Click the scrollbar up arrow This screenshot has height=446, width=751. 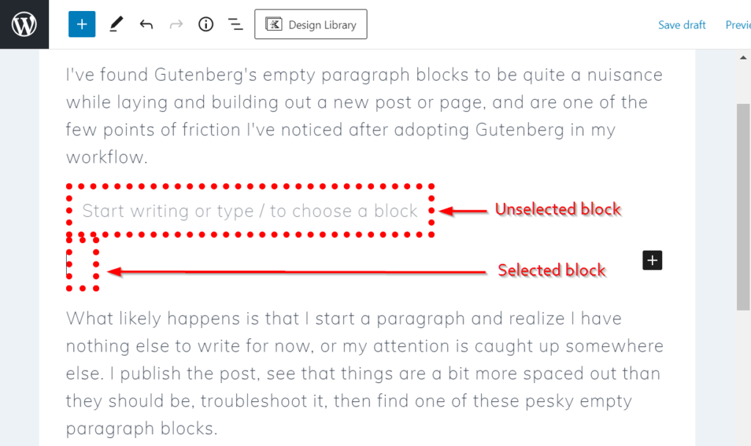coord(744,58)
